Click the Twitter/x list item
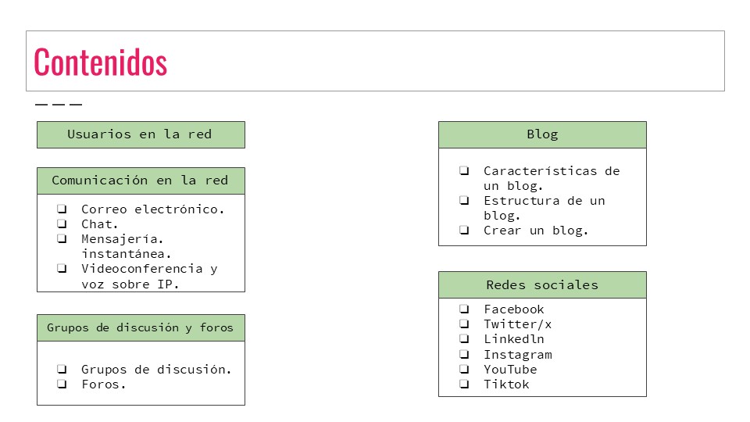Viewport: 750px width, 422px height. click(x=517, y=324)
